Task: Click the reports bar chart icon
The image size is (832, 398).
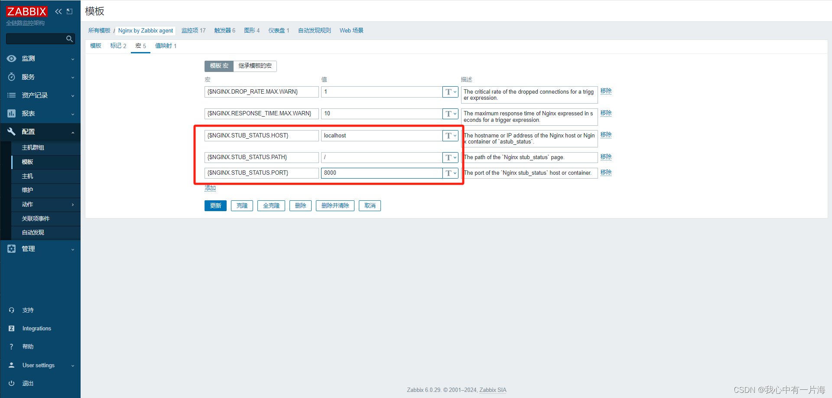Action: (12, 113)
